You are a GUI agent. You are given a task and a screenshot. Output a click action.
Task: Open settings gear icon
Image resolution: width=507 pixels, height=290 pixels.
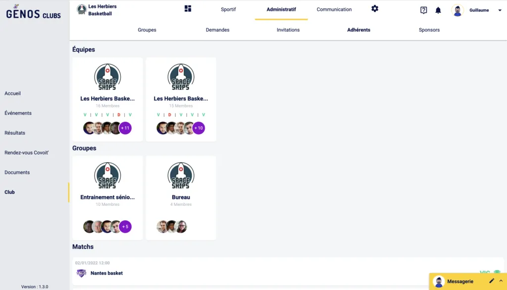point(375,9)
